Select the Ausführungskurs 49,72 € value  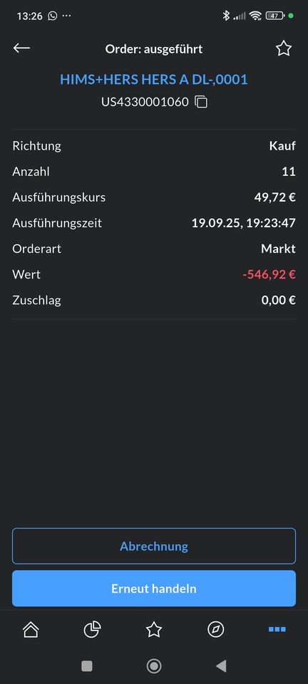(274, 197)
